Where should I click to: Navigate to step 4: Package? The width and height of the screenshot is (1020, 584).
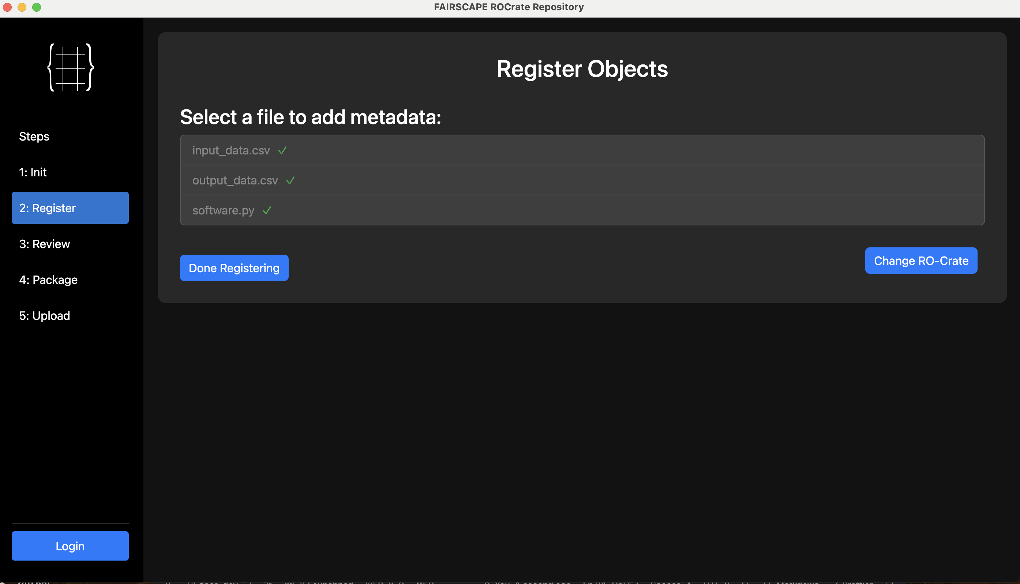pos(70,280)
